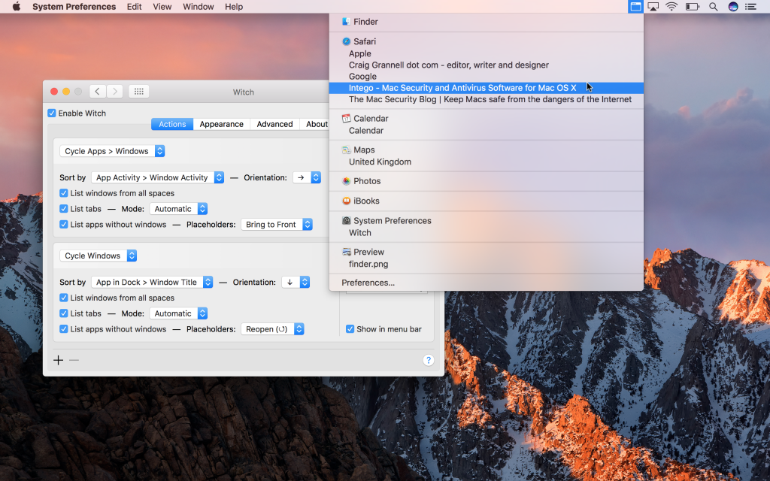The image size is (770, 481).
Task: Open the Help menu
Action: pyautogui.click(x=234, y=6)
